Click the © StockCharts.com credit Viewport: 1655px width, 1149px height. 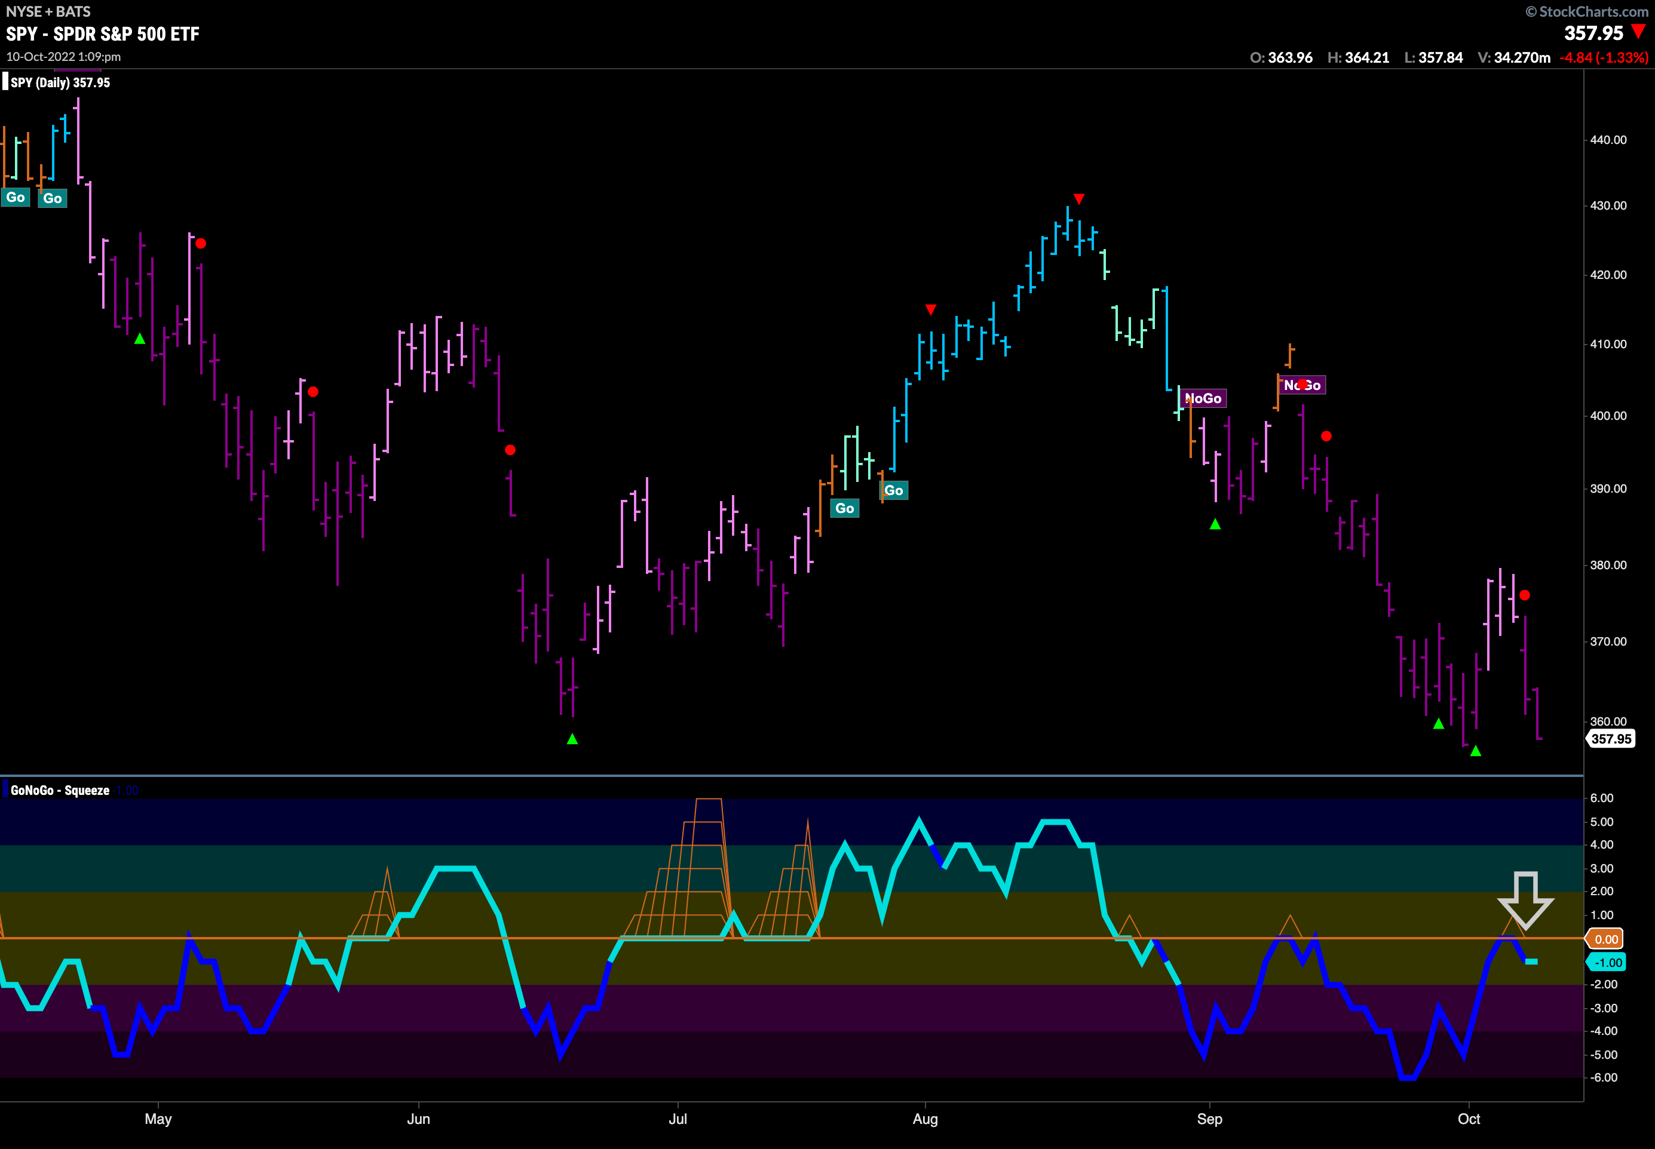pyautogui.click(x=1586, y=11)
